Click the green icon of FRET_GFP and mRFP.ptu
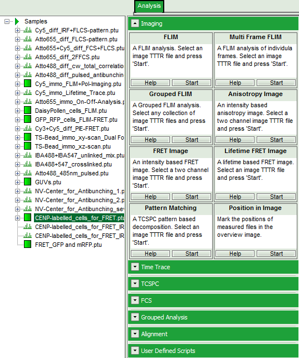The width and height of the screenshot is (299, 358). [27, 245]
